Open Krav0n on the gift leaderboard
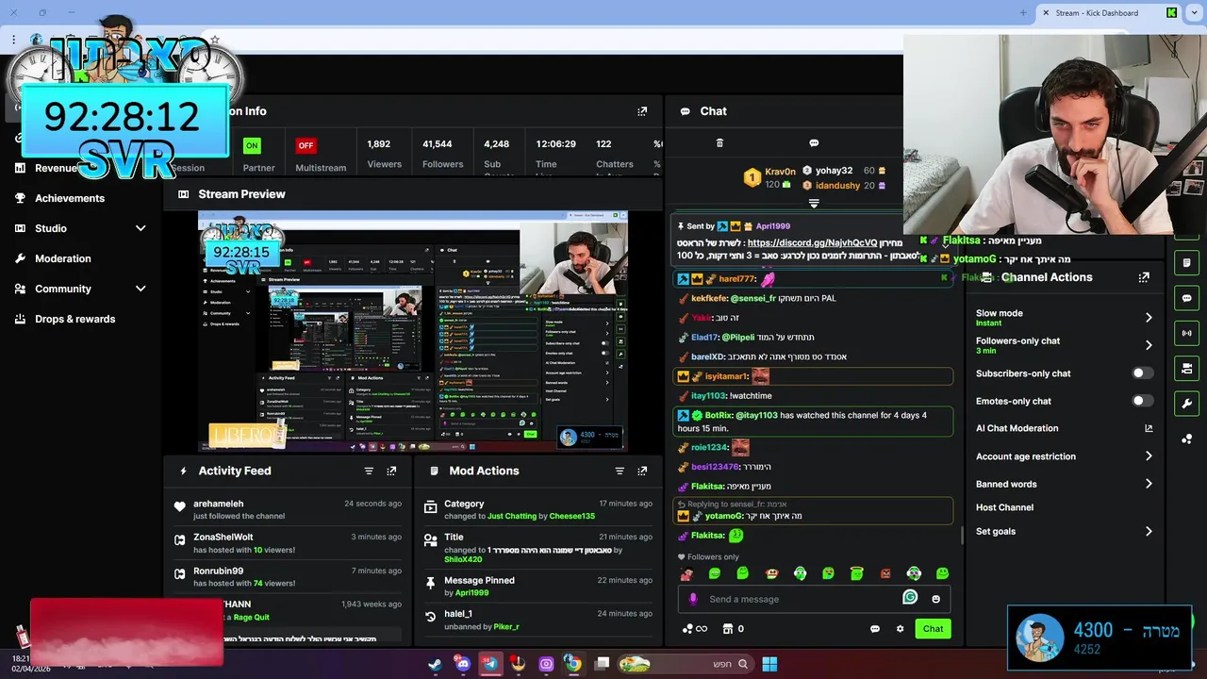1207x679 pixels. 780,172
